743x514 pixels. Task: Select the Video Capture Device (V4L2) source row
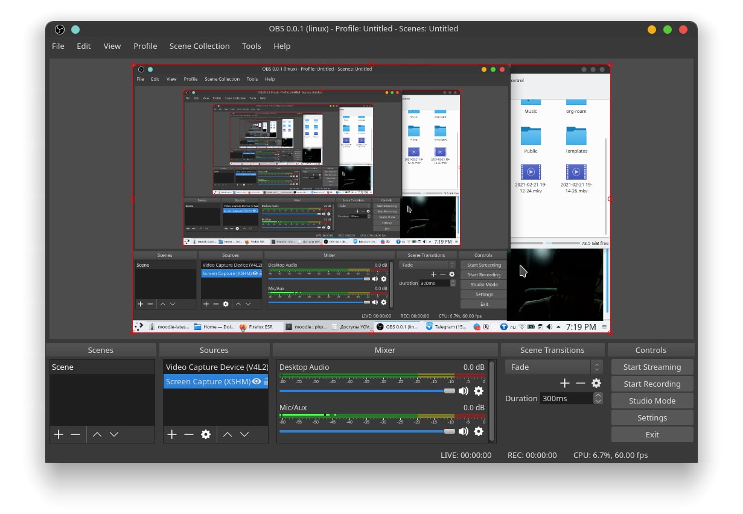coord(215,367)
